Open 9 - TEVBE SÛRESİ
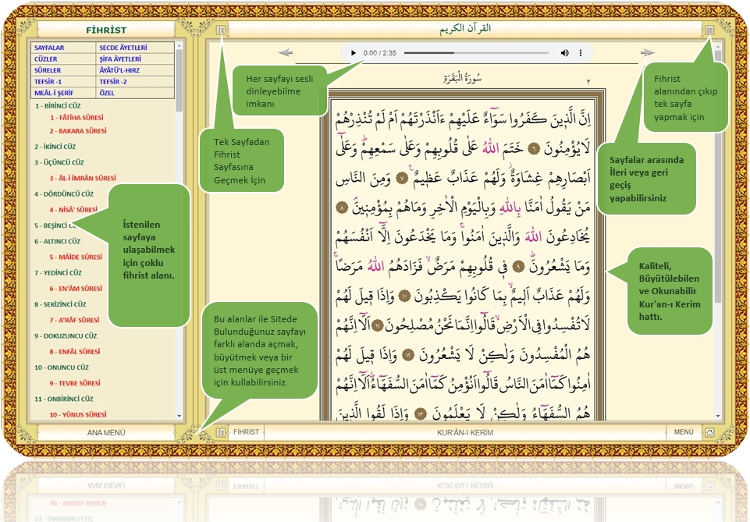 pyautogui.click(x=75, y=383)
